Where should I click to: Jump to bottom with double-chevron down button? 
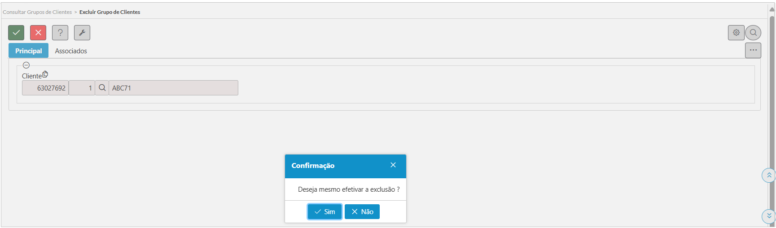point(769,216)
